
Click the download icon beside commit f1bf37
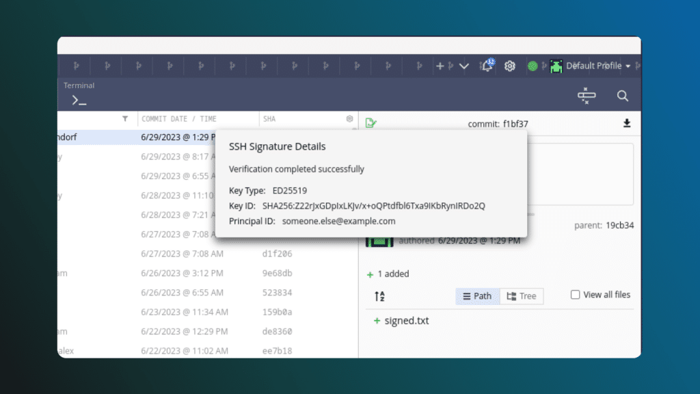[x=627, y=124]
